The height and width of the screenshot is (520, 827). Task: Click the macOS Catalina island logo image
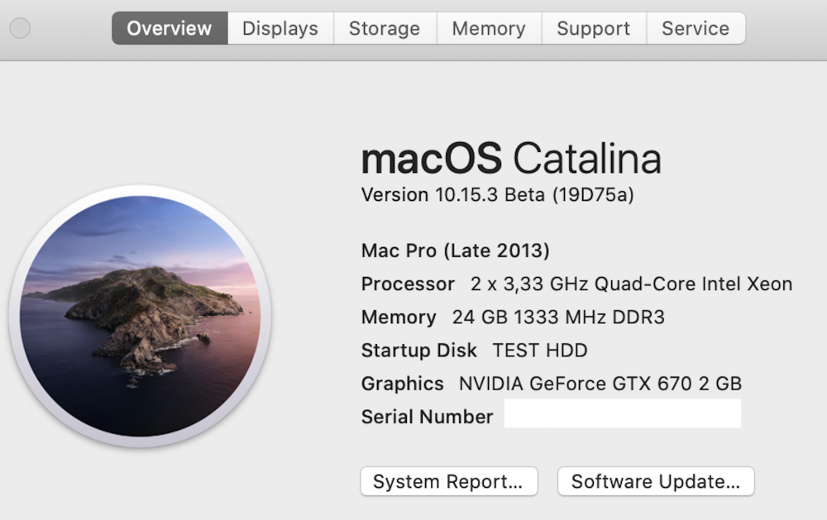click(140, 316)
